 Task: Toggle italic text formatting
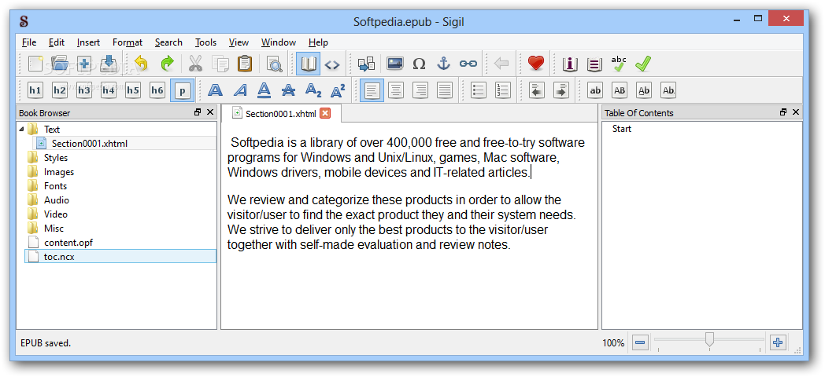(x=239, y=90)
